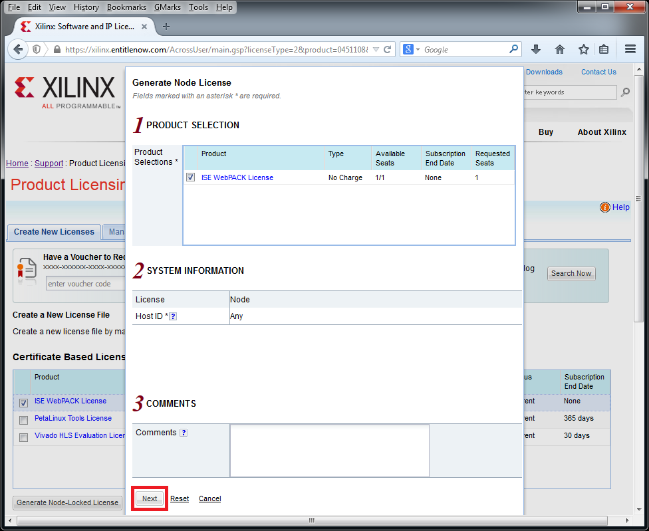Click the About Xilinx nav item
The width and height of the screenshot is (649, 531).
(x=602, y=132)
